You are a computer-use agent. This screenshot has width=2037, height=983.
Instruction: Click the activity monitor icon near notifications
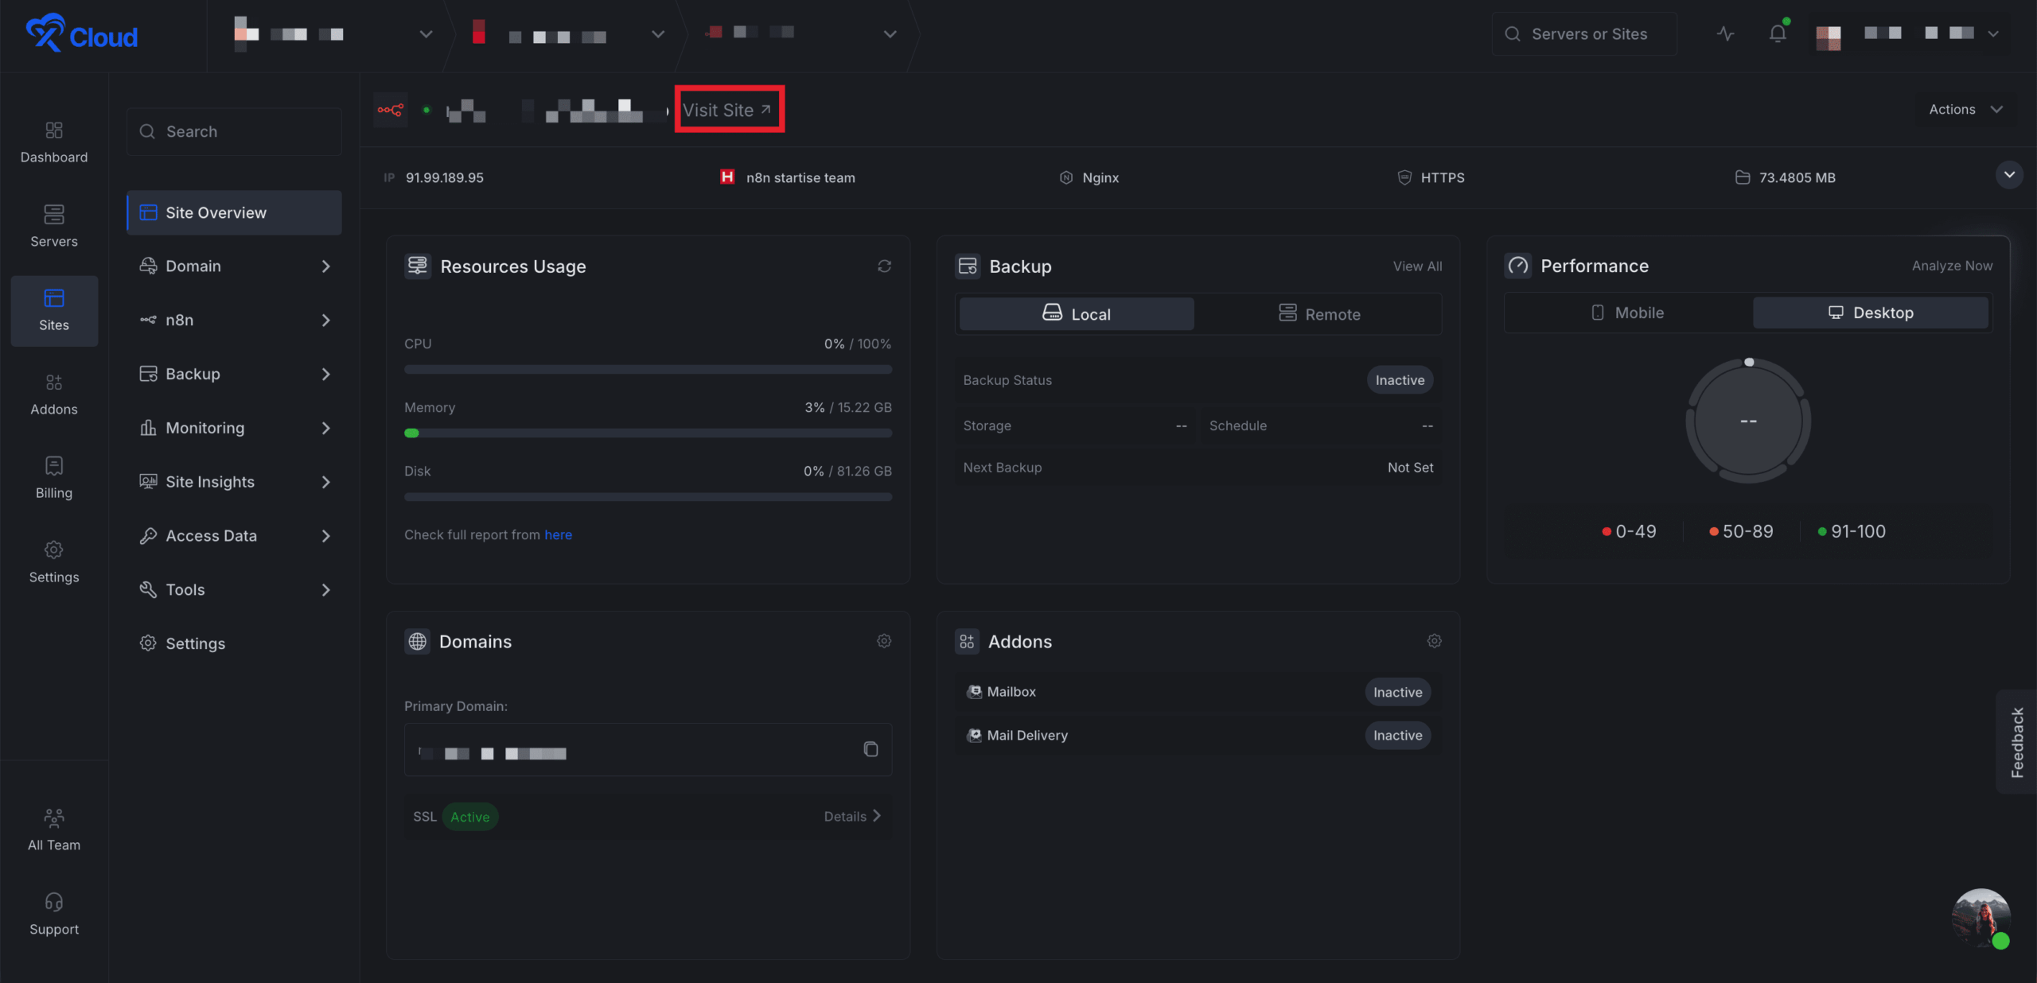pos(1724,34)
